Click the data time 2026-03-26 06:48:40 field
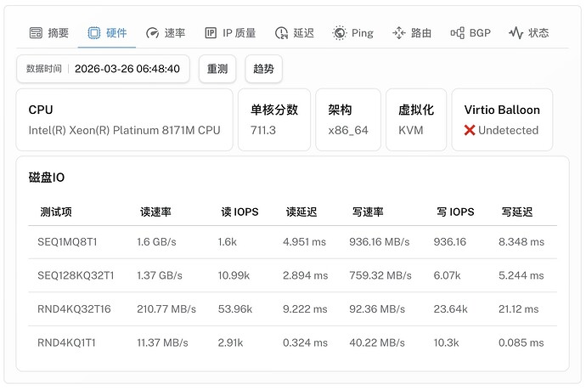This screenshot has height=390, width=586. pyautogui.click(x=103, y=69)
